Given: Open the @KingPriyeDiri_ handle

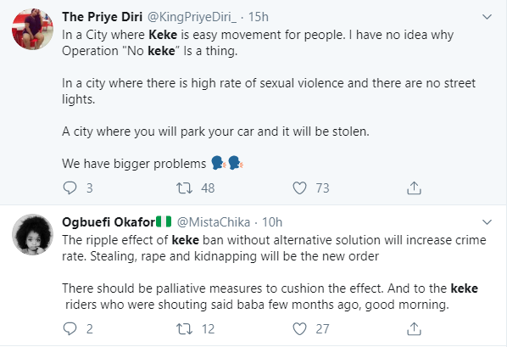Looking at the screenshot, I should click(x=192, y=17).
